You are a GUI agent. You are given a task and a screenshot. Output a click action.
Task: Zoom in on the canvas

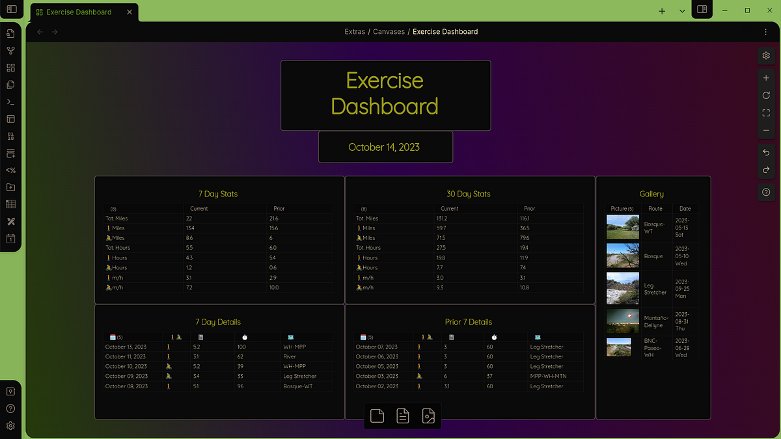tap(765, 77)
